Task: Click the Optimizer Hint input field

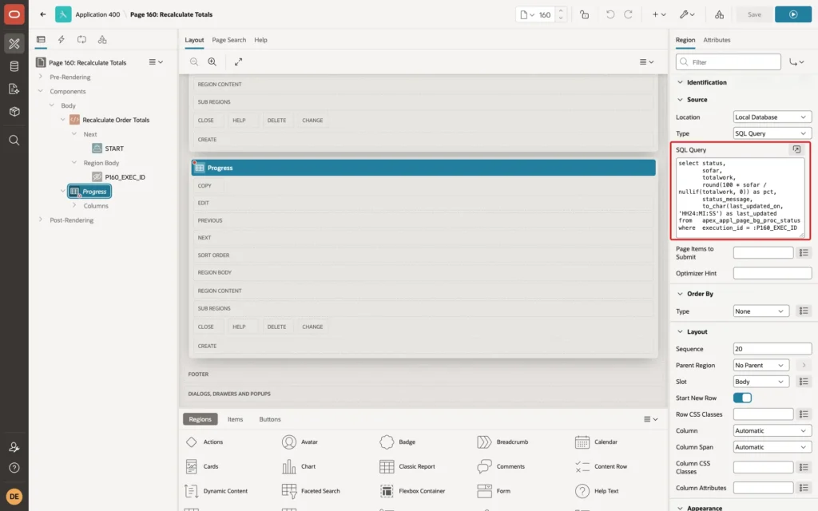Action: pos(772,273)
